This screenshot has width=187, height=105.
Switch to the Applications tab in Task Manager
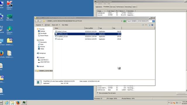coord(99,7)
